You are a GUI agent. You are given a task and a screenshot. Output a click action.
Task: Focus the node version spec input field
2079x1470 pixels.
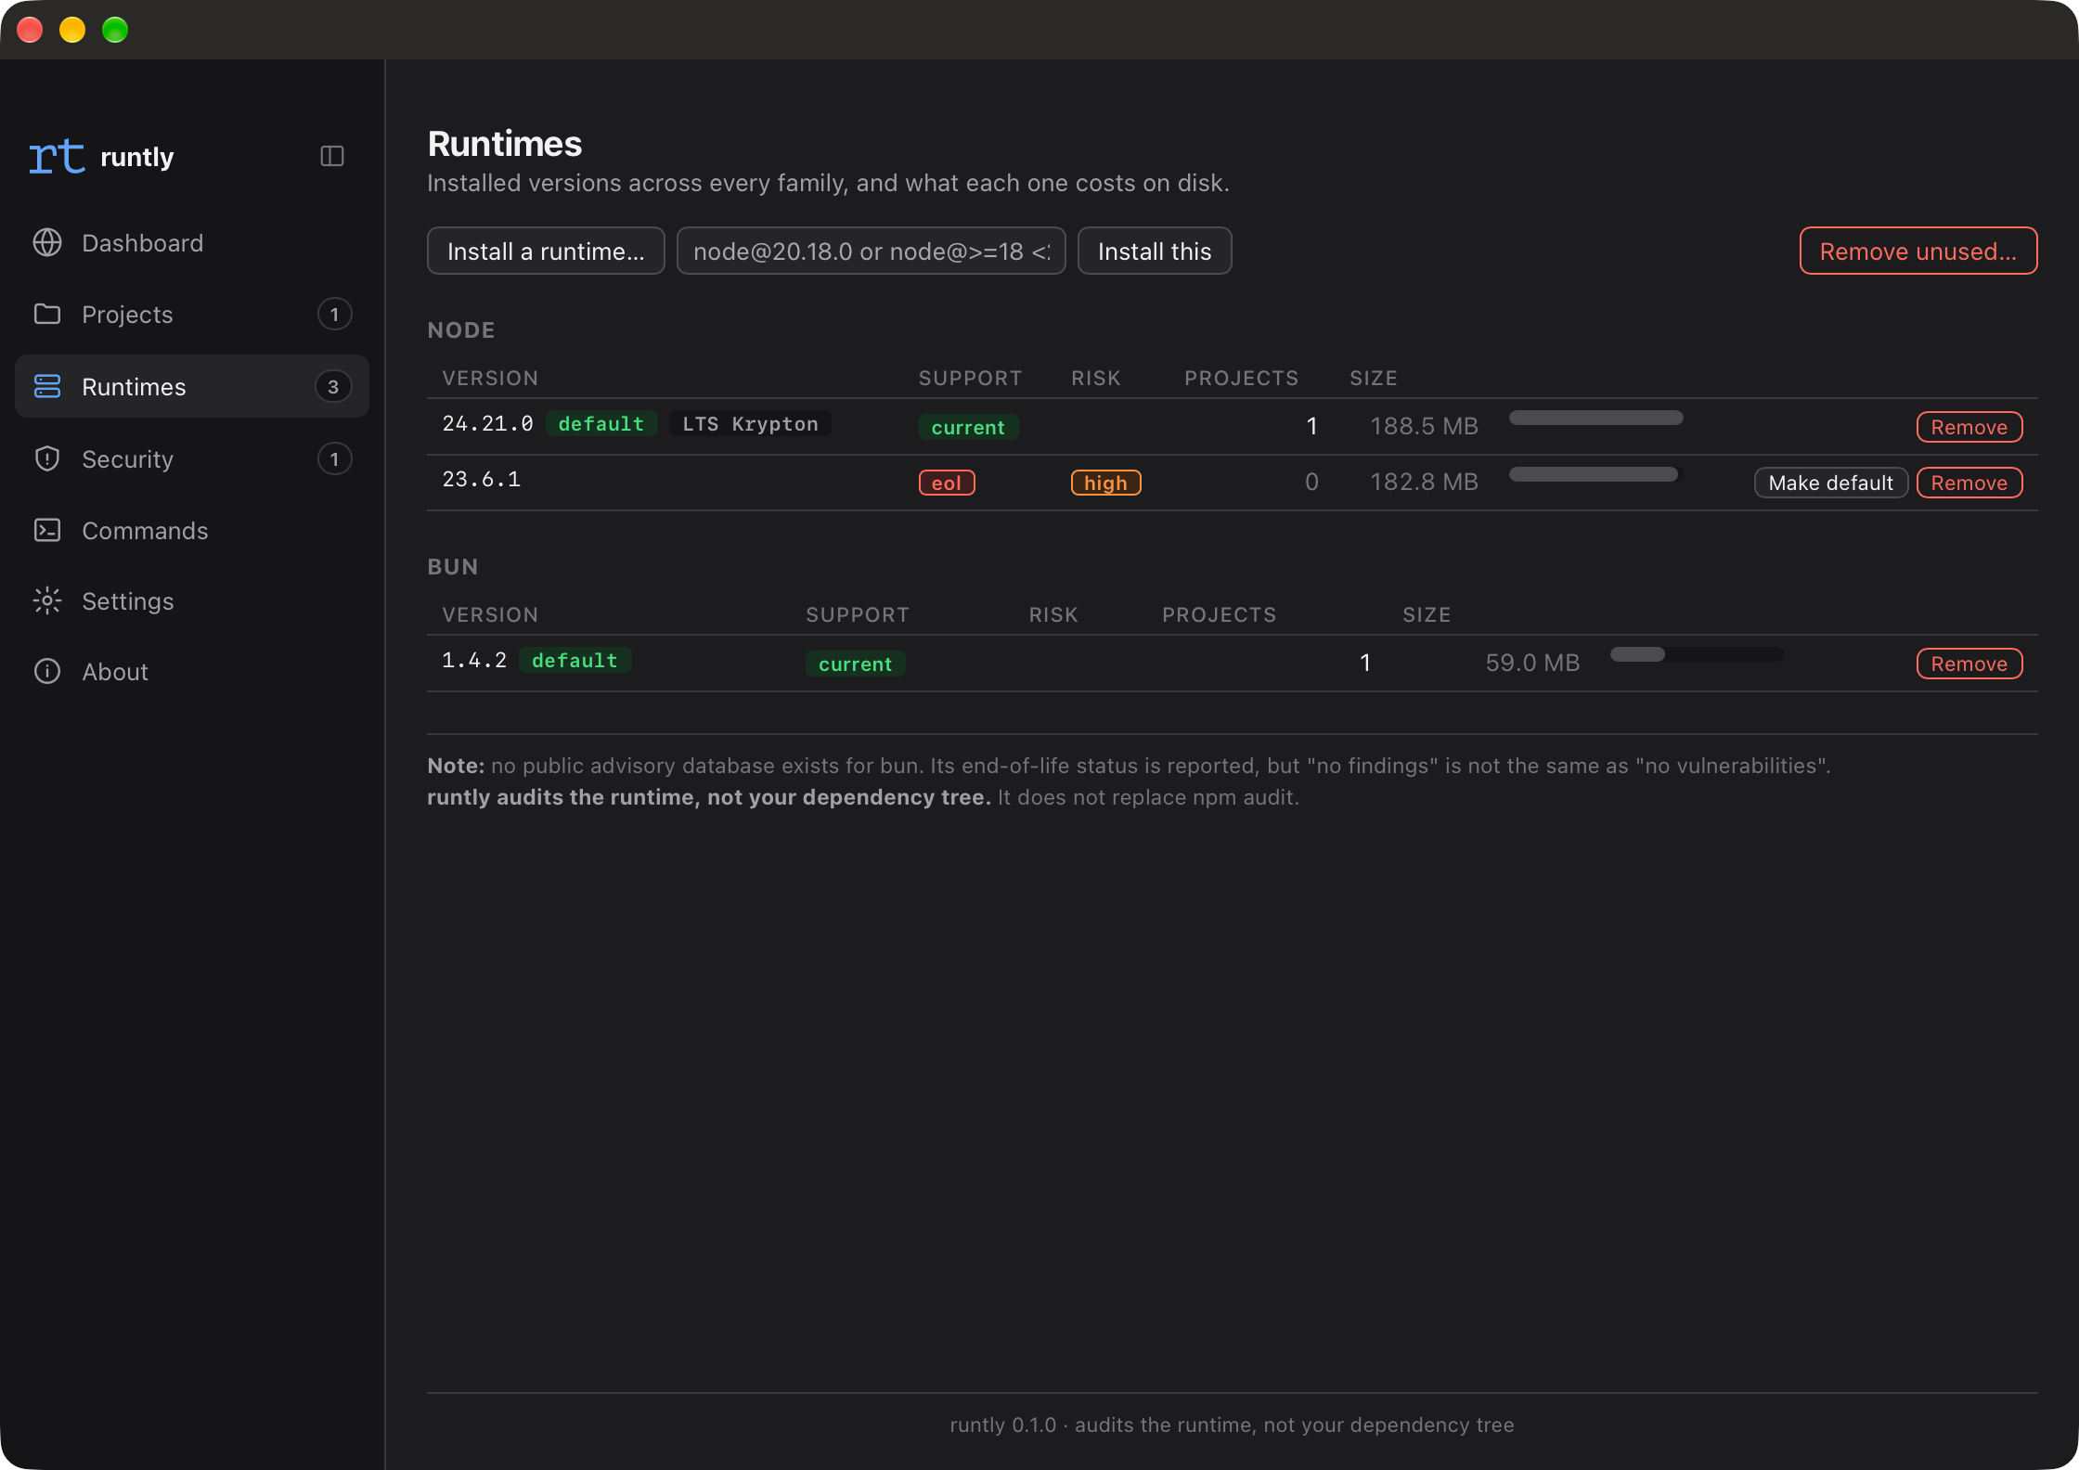click(x=871, y=251)
